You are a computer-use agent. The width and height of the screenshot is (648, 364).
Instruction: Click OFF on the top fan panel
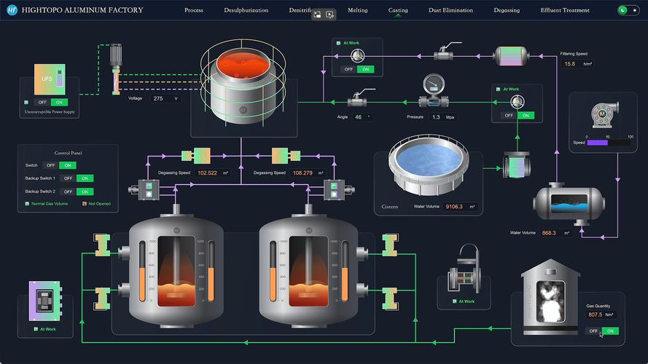coord(348,69)
